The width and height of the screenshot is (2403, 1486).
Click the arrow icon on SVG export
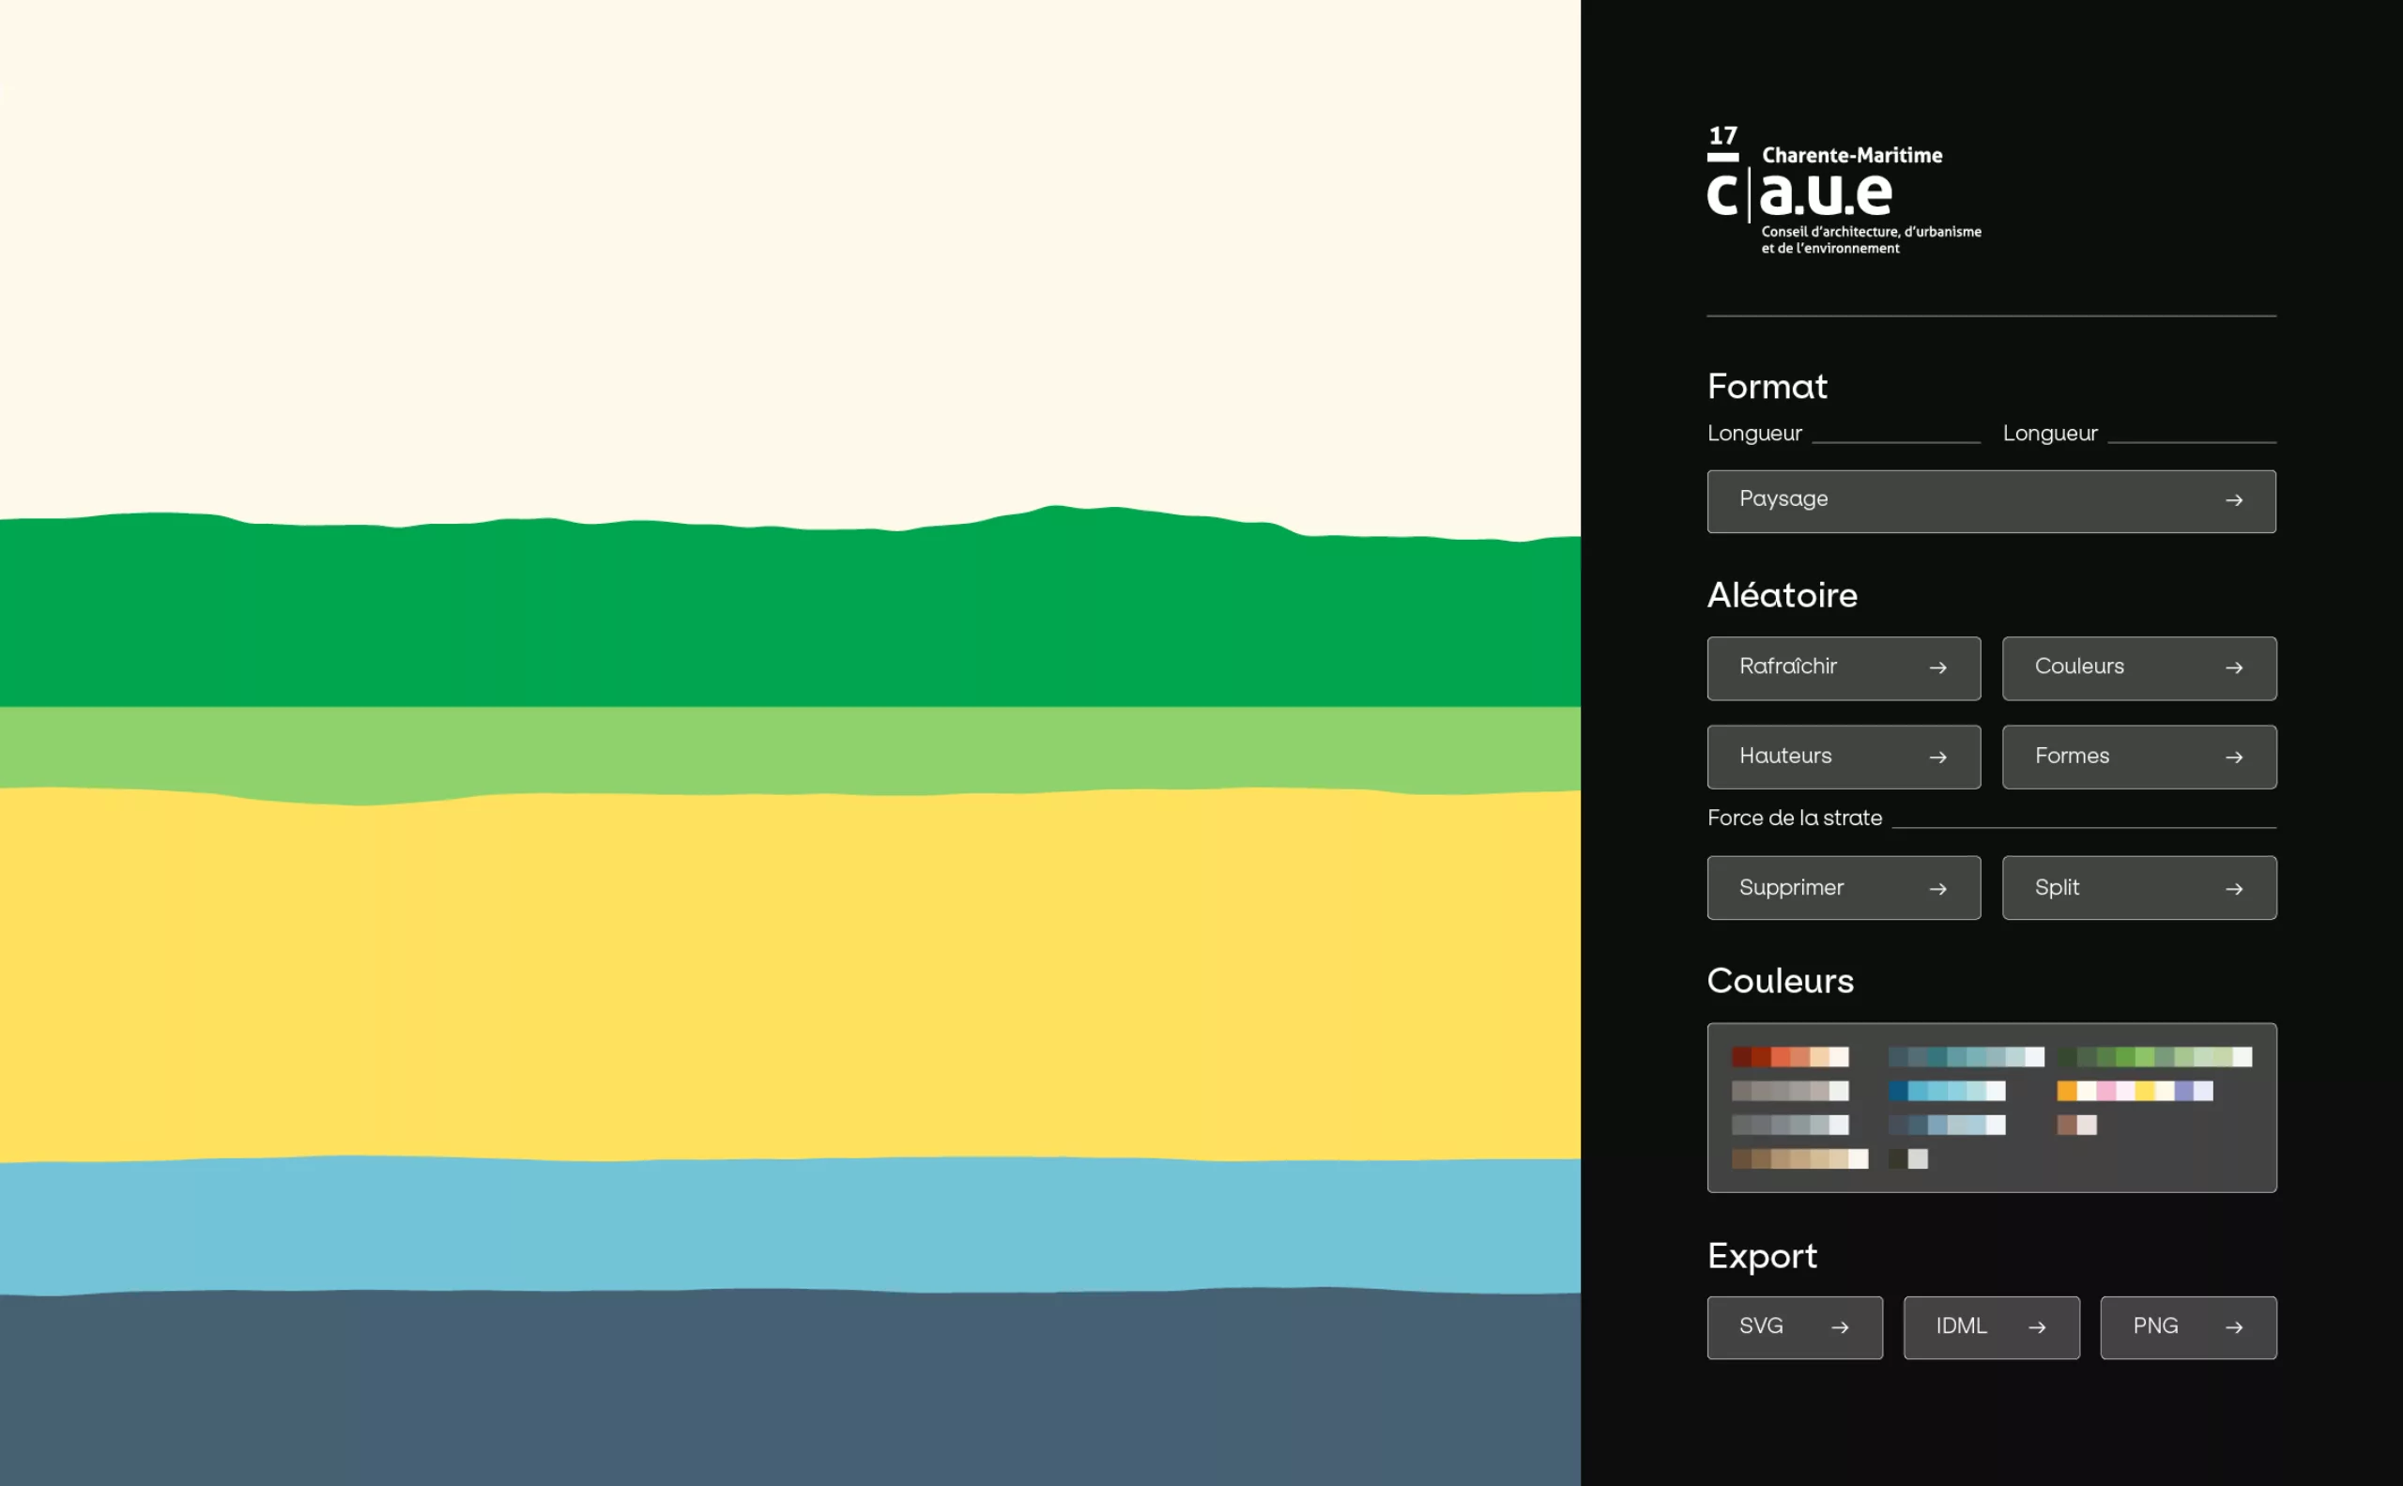click(x=1840, y=1327)
